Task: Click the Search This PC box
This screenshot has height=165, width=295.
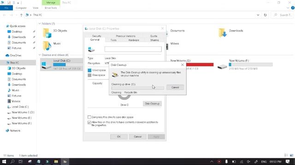Action: pos(283,15)
